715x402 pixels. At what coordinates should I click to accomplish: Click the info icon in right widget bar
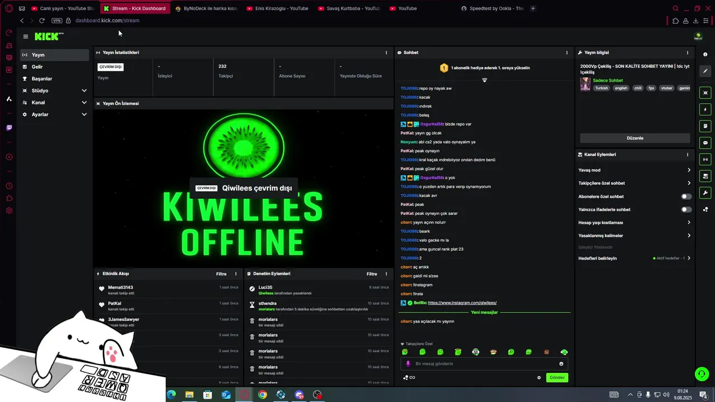pyautogui.click(x=706, y=54)
